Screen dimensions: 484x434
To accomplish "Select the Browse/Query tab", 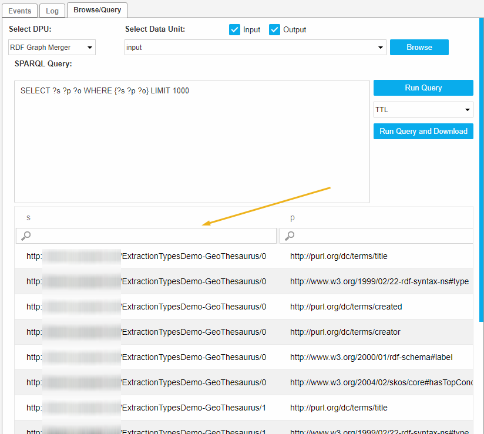I will [97, 9].
